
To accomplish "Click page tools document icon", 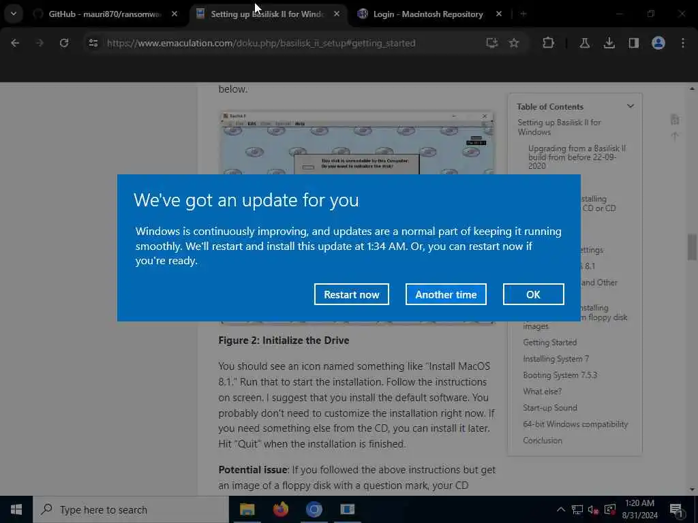I will click(675, 119).
